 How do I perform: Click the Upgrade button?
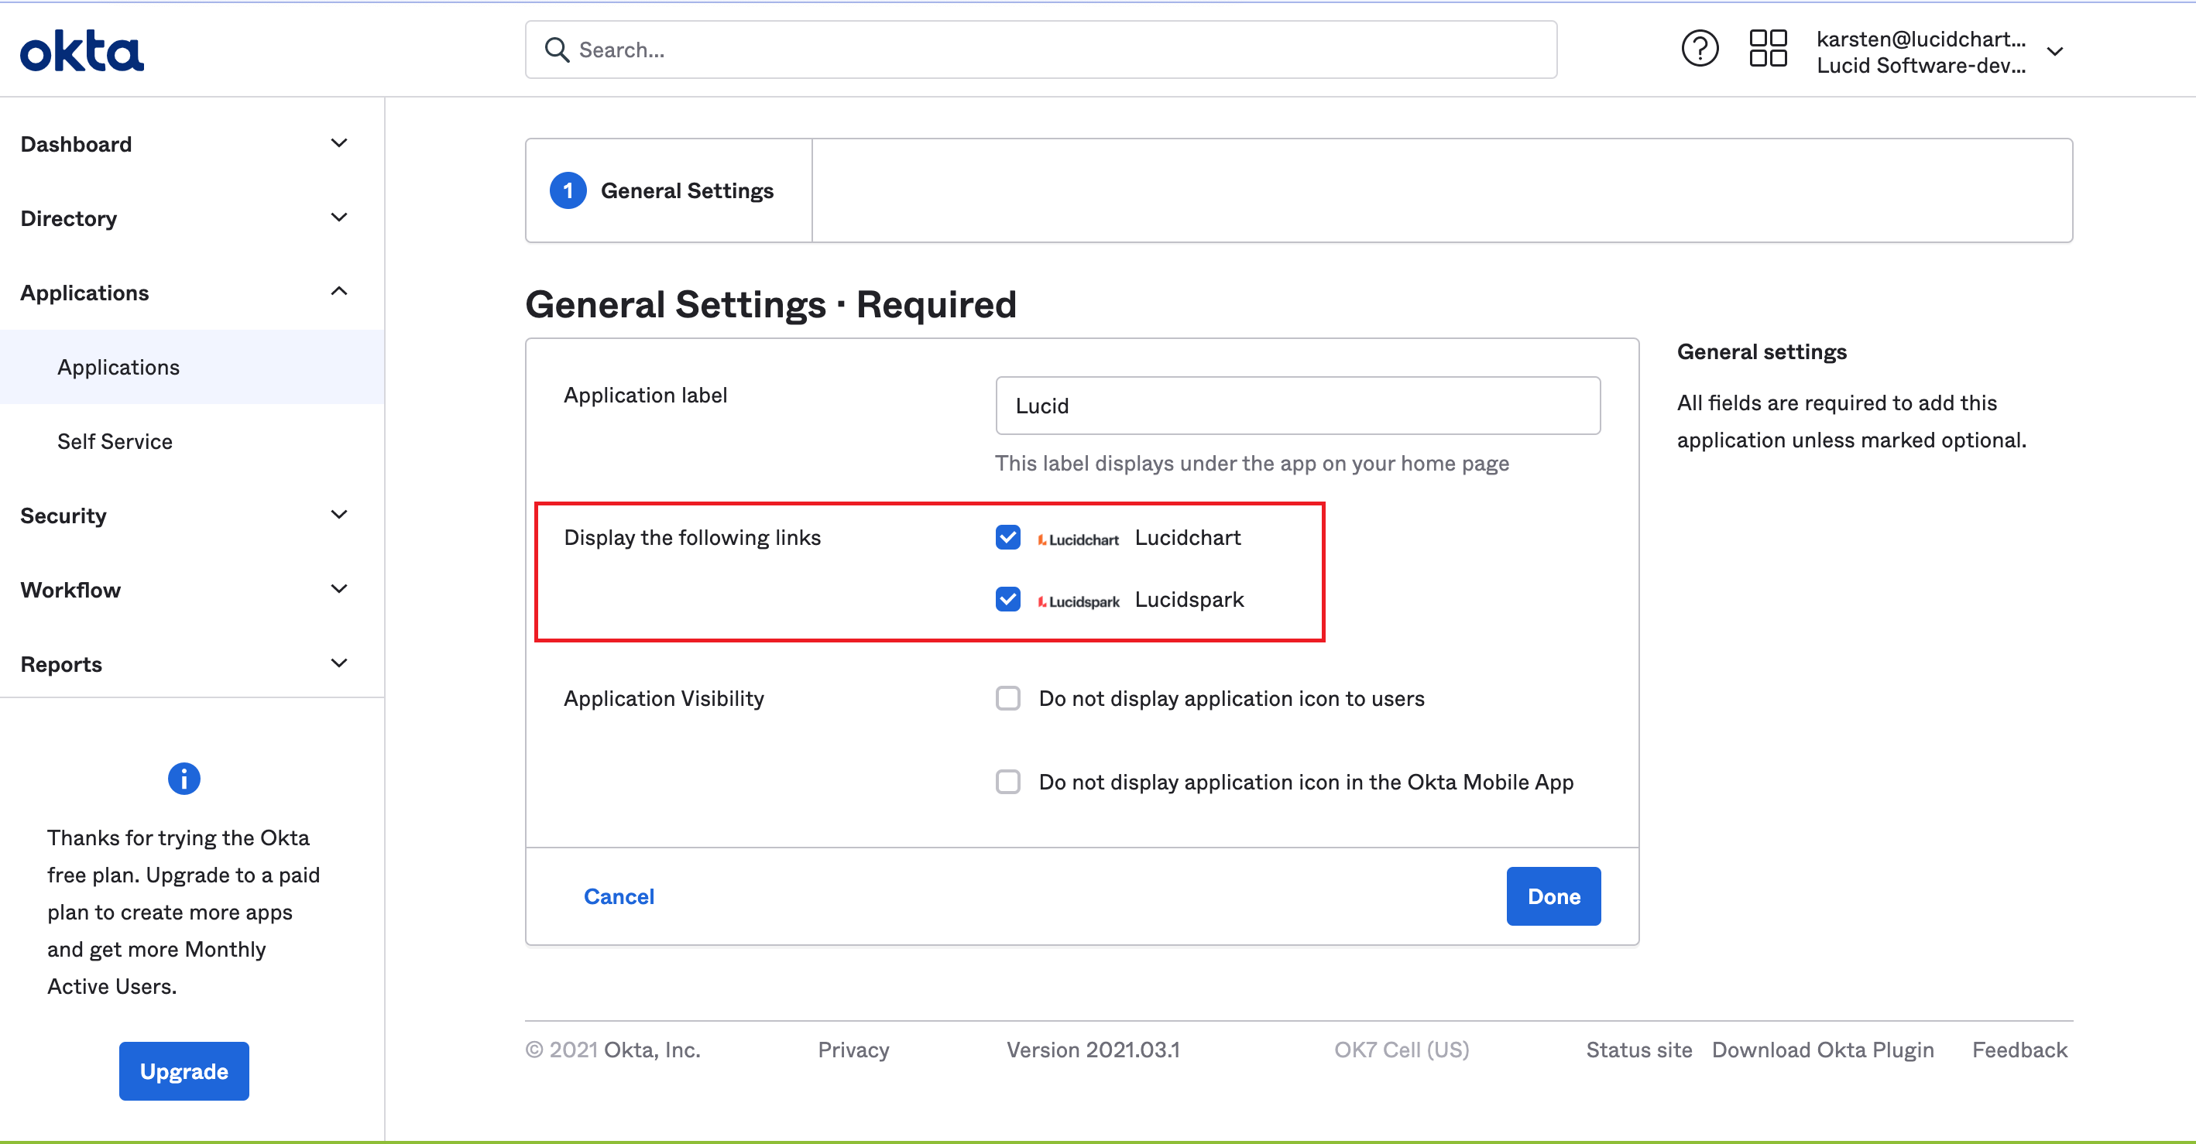tap(184, 1070)
